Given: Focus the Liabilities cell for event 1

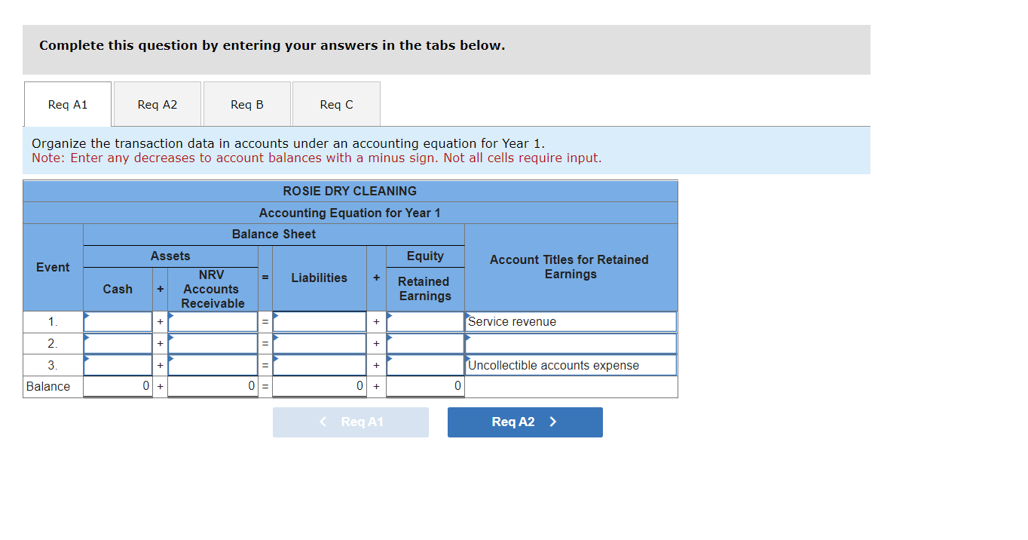Looking at the screenshot, I should (x=320, y=322).
